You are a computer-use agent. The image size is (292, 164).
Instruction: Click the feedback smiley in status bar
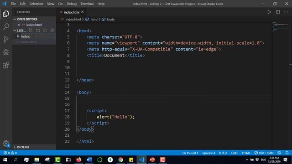click(x=279, y=153)
